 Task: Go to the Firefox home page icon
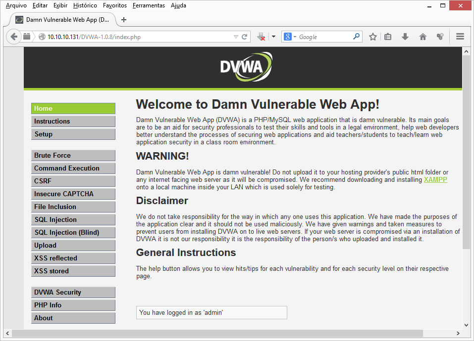(422, 37)
